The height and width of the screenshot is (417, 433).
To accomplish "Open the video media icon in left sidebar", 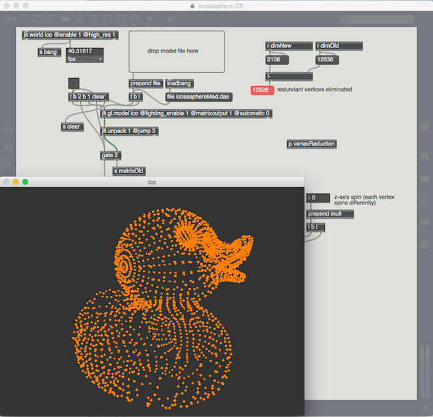I will [x=8, y=147].
